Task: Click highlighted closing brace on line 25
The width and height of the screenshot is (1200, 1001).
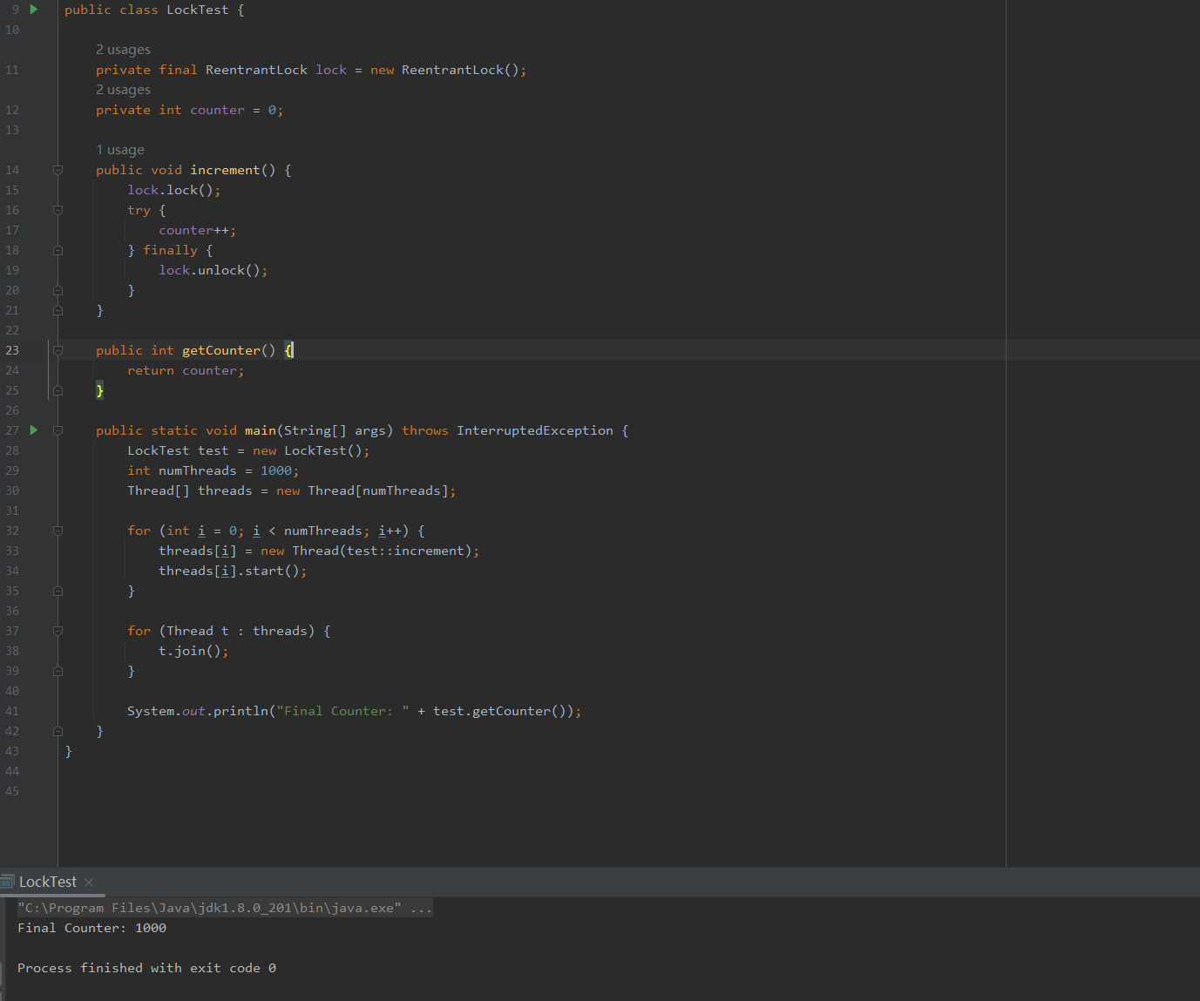Action: [x=99, y=390]
